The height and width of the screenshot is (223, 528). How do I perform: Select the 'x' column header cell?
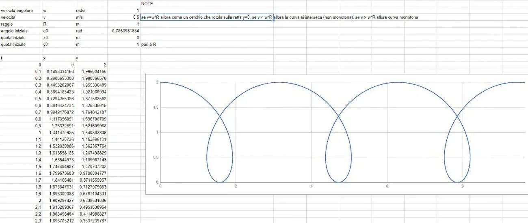58,58
